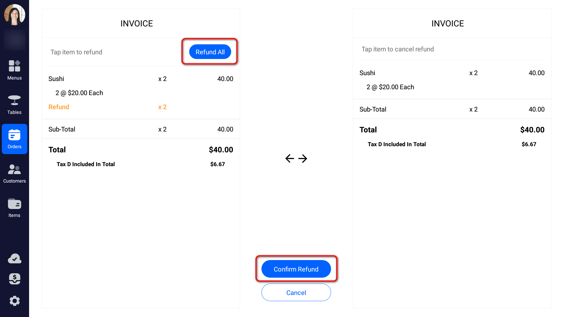Open the cash drawer dollar icon
Image resolution: width=564 pixels, height=317 pixels.
click(14, 279)
